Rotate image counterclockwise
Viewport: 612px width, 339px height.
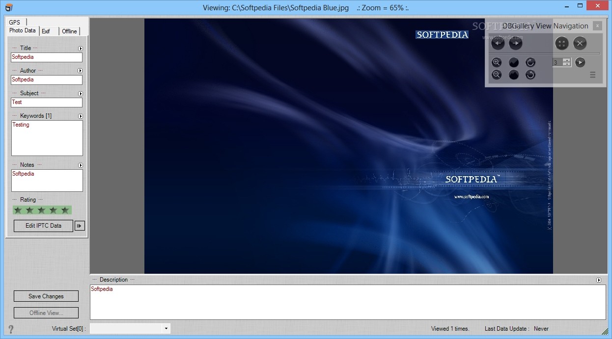point(530,75)
